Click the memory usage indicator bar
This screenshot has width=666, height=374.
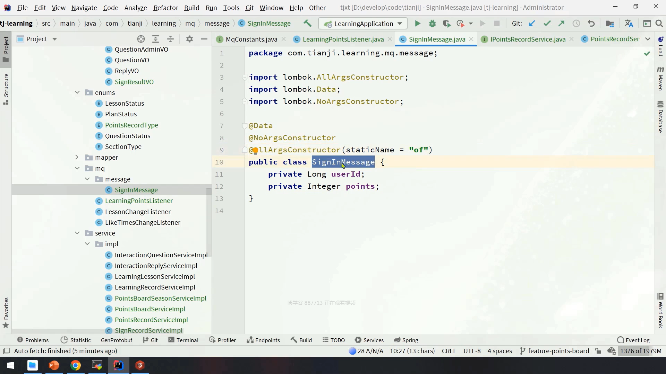pos(640,351)
